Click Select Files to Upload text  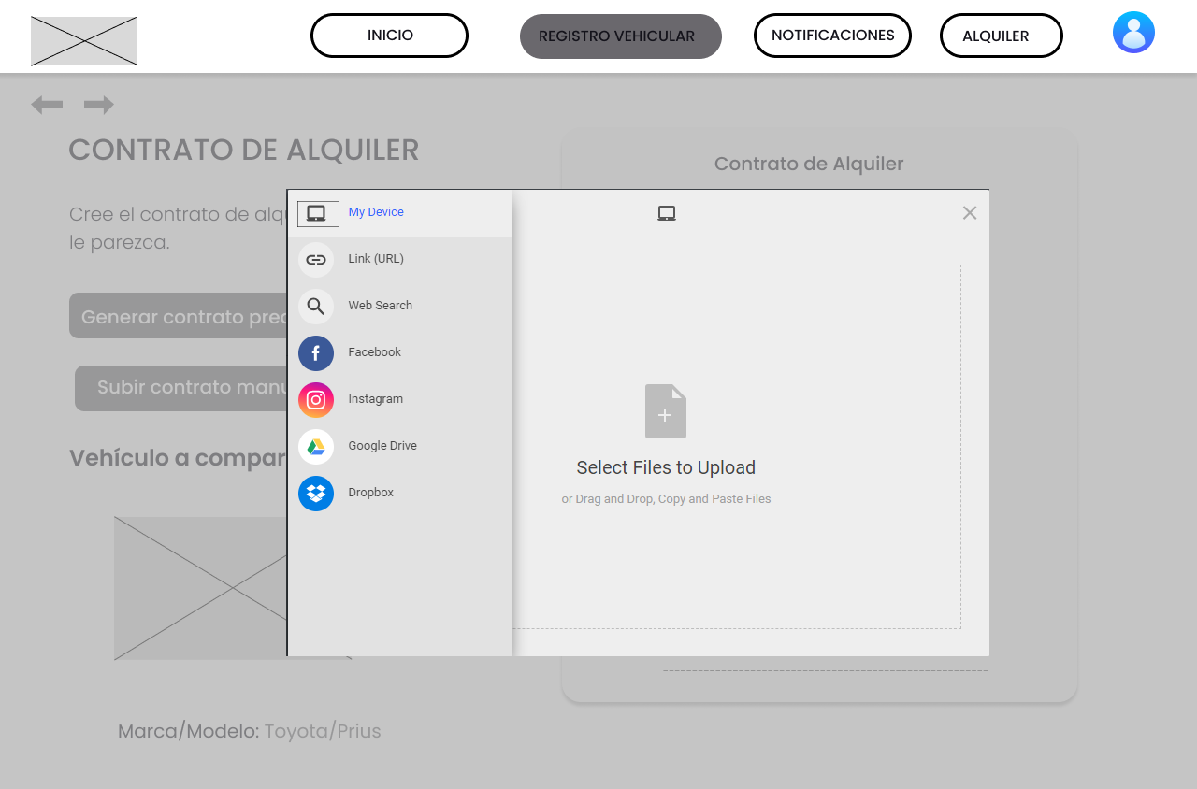[666, 467]
